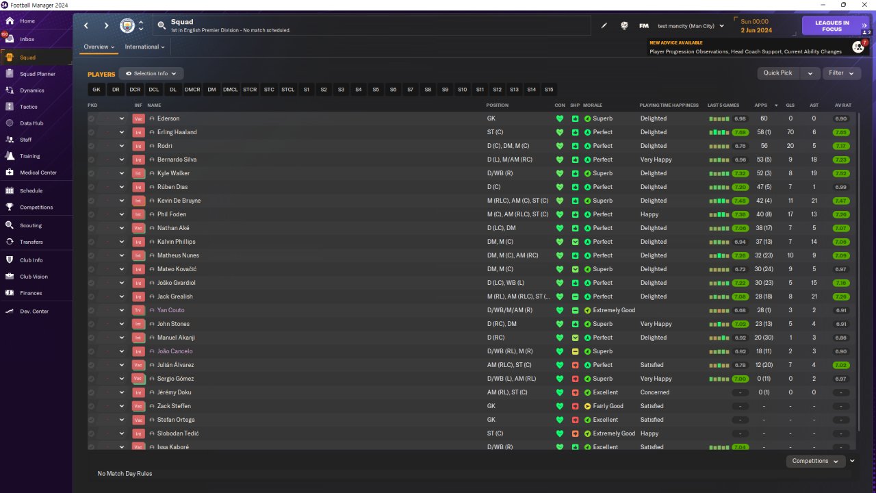Select the S1 substitute slot

coord(307,90)
